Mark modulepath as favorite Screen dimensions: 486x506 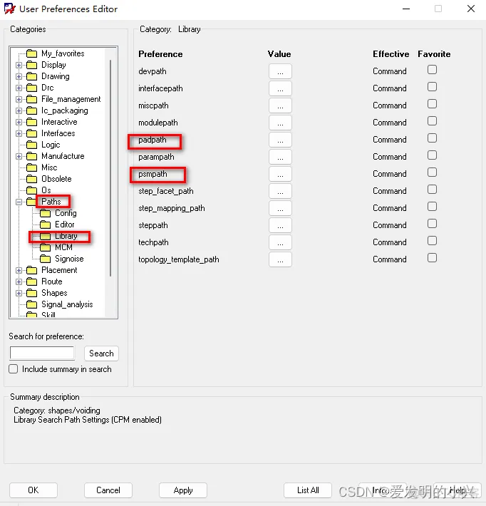(432, 121)
